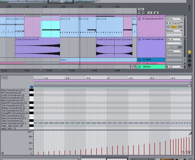Jump to next locator arrow
Image resolution: width=195 pixels, height=160 pixels.
[143, 13]
